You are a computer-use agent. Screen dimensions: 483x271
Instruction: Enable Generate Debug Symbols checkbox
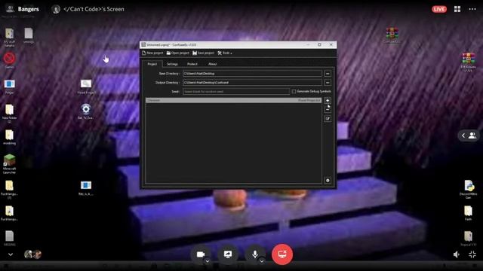pyautogui.click(x=294, y=91)
